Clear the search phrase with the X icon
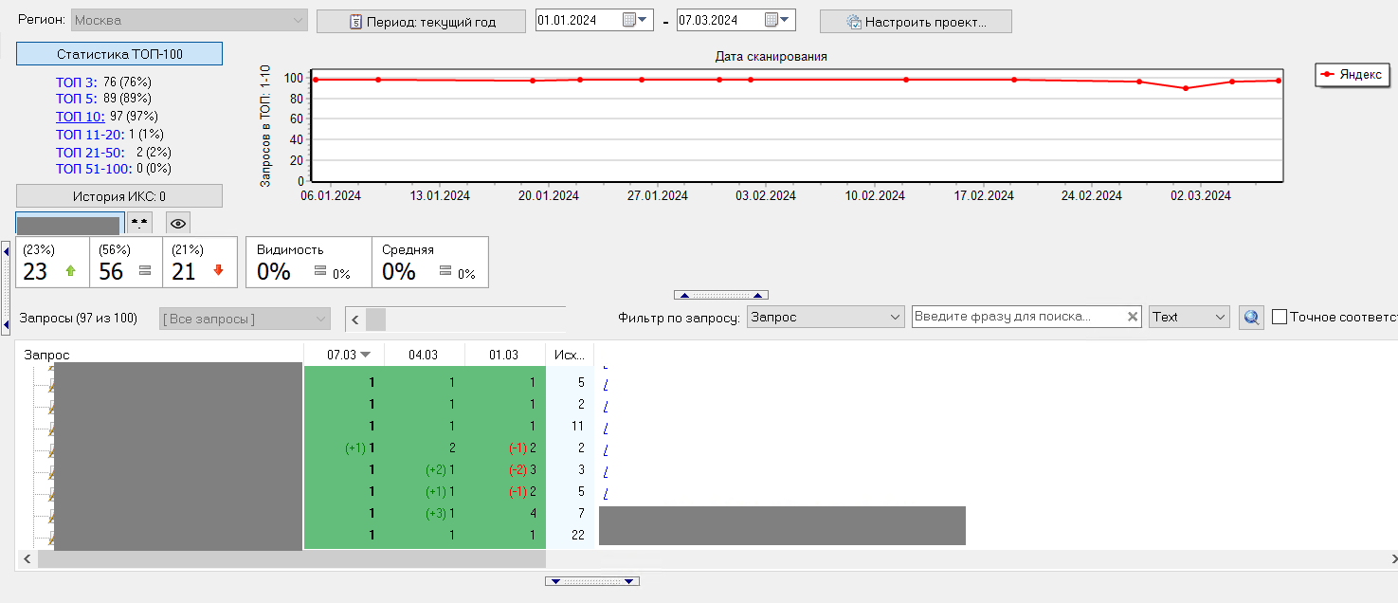Screen dimensions: 1398x603 (1133, 318)
